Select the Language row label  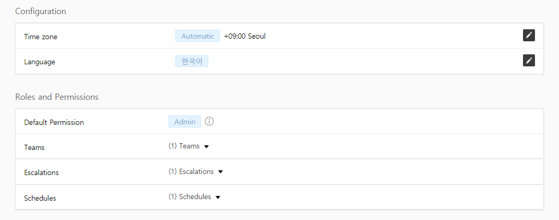click(39, 62)
